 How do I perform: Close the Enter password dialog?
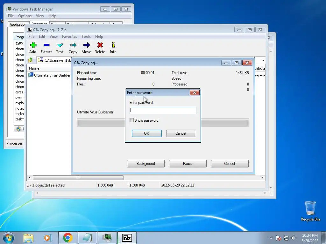(x=195, y=92)
